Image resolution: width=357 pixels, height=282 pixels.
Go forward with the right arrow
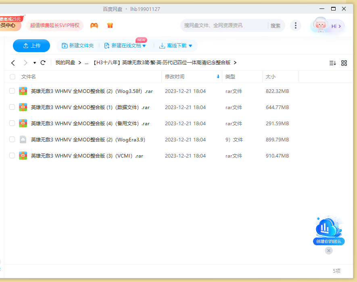coord(25,63)
